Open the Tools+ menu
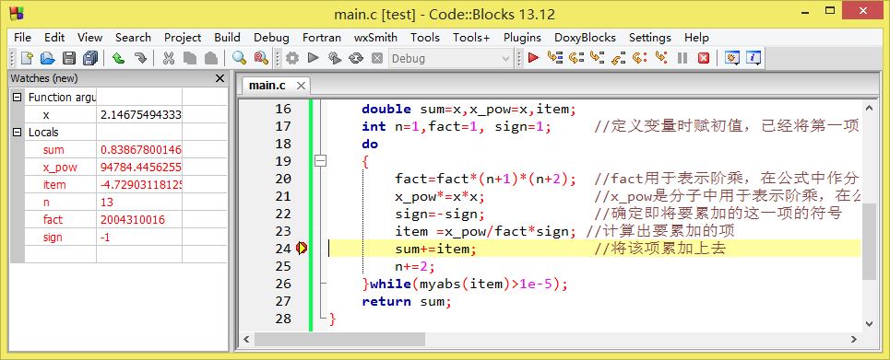Image resolution: width=890 pixels, height=360 pixels. (471, 38)
